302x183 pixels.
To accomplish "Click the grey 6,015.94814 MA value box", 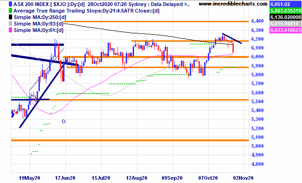I will 285,24.
